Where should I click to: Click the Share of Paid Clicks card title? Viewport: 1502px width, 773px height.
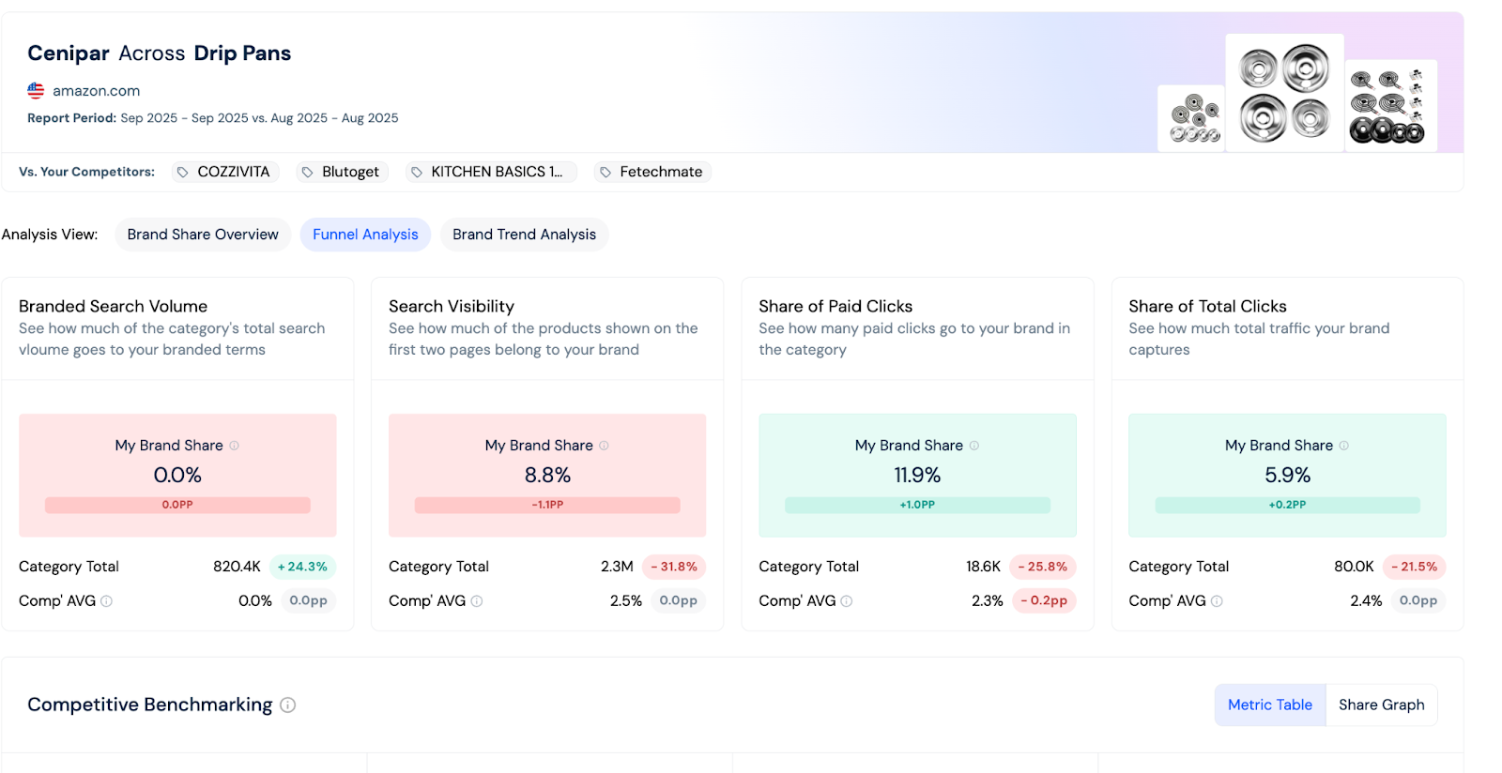[x=835, y=307]
